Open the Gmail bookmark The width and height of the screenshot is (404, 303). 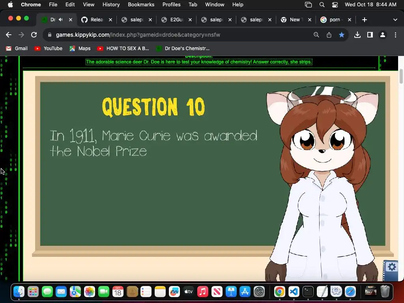[17, 49]
